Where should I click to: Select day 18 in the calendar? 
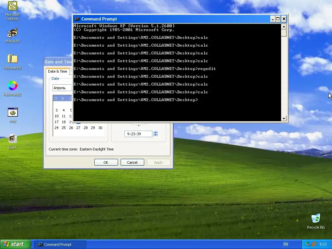pos(64,122)
